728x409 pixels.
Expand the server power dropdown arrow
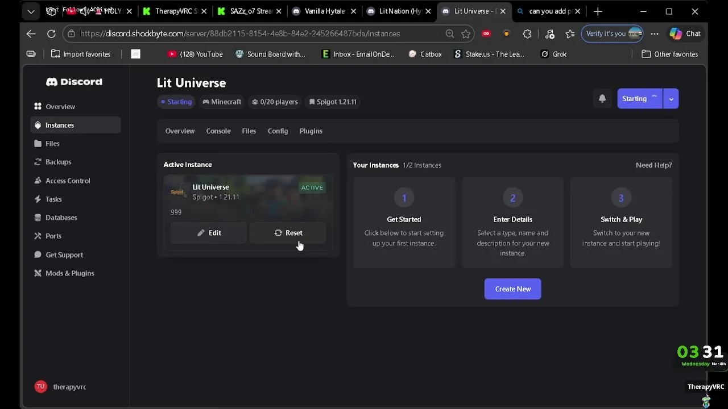[671, 99]
